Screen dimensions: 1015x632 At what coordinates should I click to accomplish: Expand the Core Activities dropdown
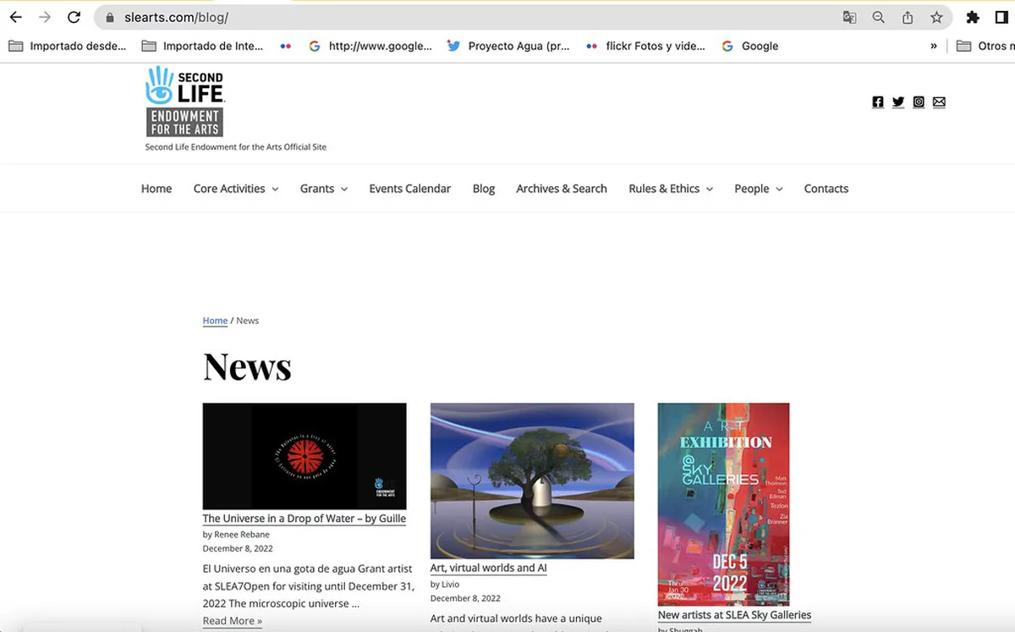pos(235,189)
